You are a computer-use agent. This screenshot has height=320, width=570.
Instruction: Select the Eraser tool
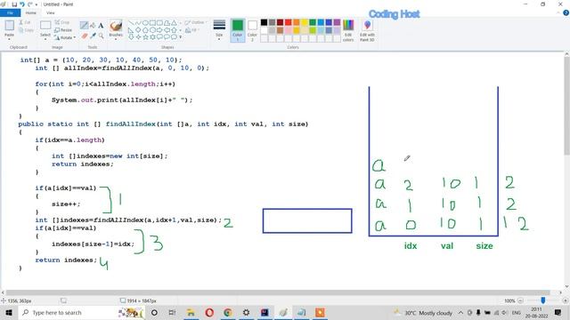click(x=85, y=36)
